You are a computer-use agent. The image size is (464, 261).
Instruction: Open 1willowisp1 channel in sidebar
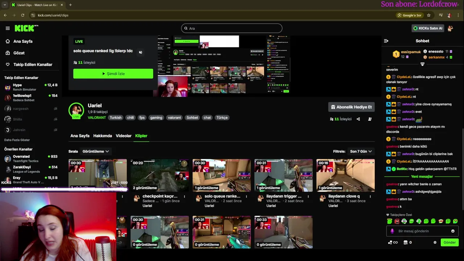pos(31,98)
